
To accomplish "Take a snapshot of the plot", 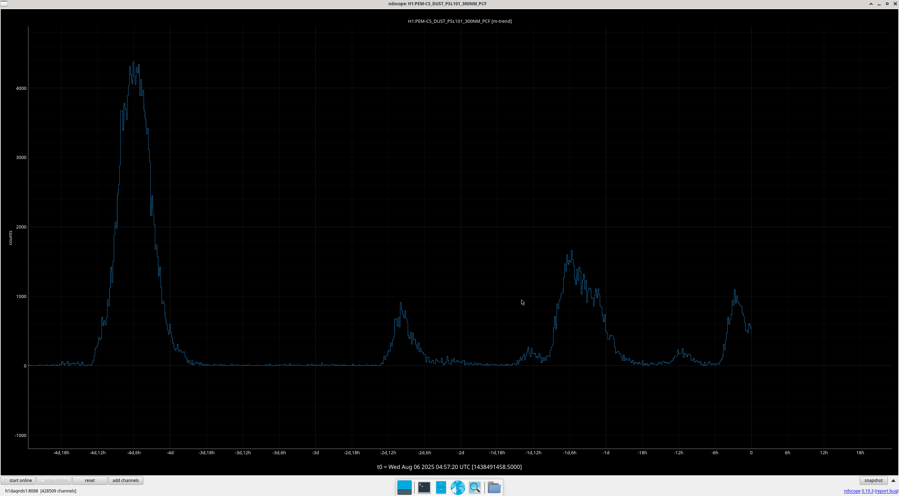I will click(873, 480).
